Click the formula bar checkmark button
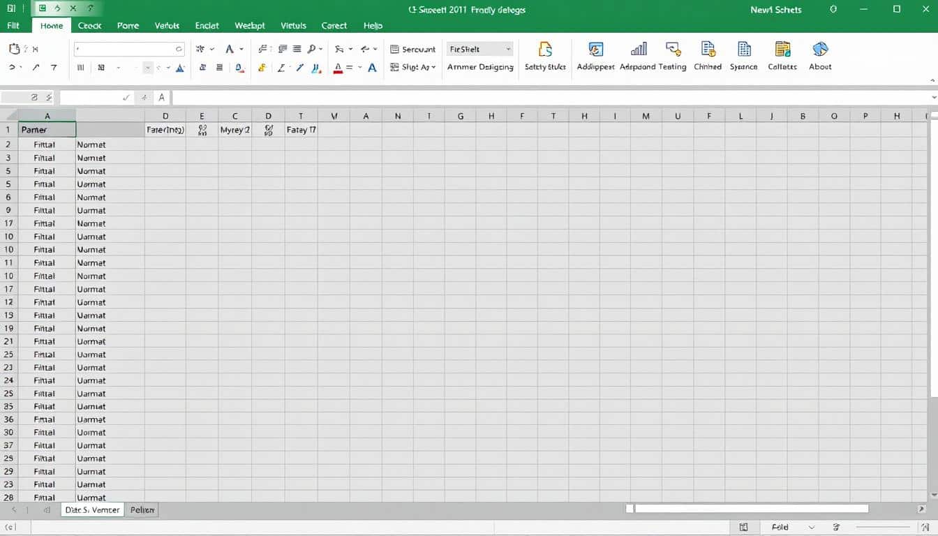938x536 pixels. click(126, 98)
